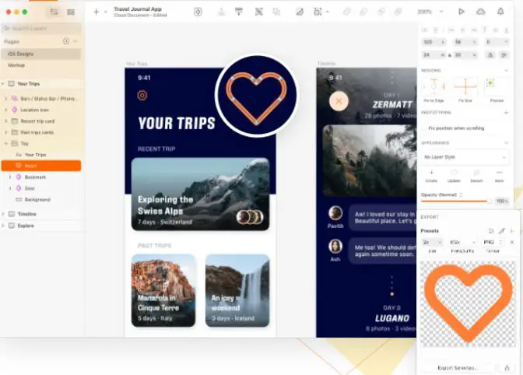Image resolution: width=523 pixels, height=375 pixels.
Task: Remove the export preset with X icon
Action: [511, 243]
